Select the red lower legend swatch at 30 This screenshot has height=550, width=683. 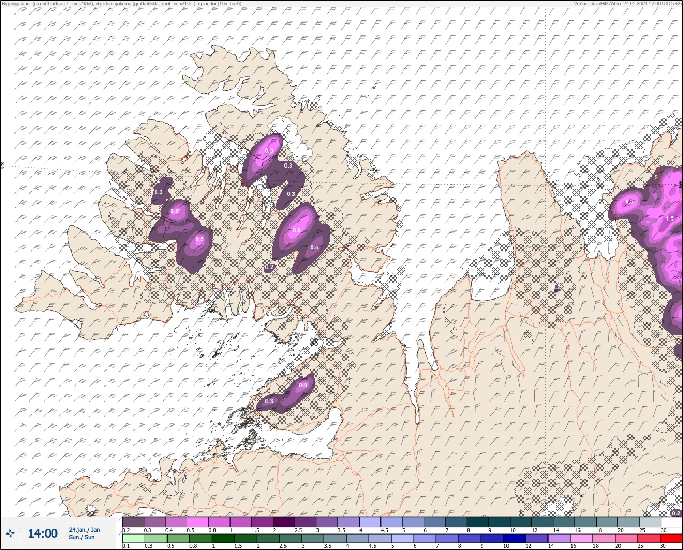pos(671,538)
